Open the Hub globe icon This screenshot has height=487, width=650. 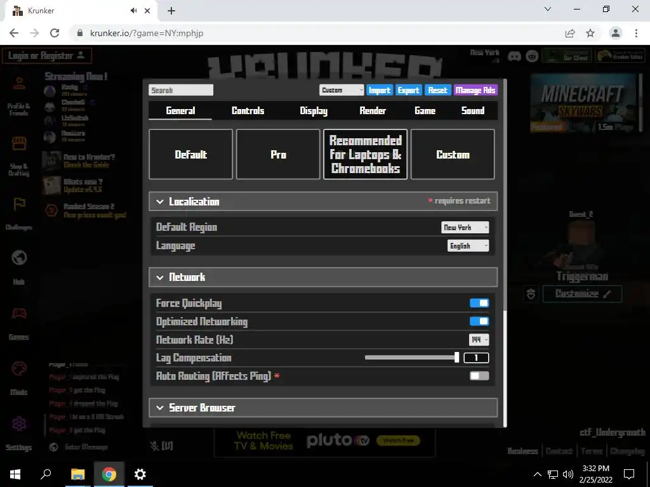[x=19, y=257]
